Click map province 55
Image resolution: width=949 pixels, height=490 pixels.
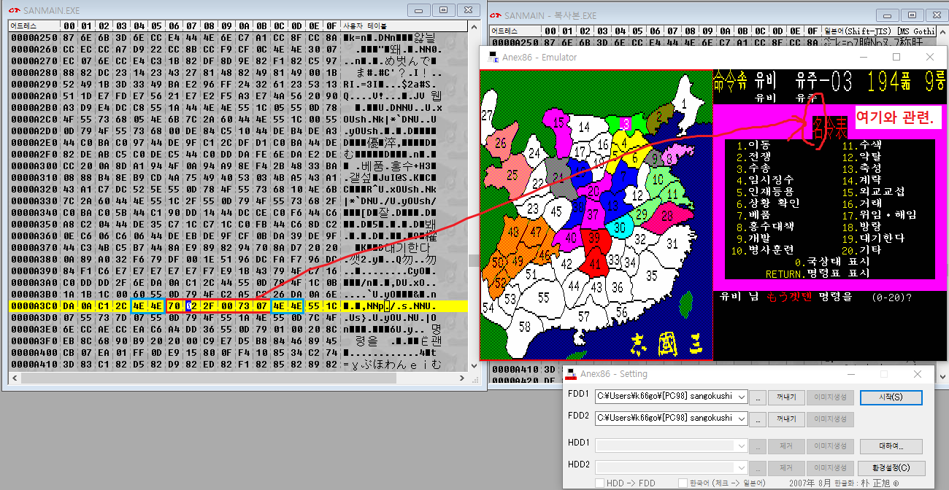tap(543, 297)
